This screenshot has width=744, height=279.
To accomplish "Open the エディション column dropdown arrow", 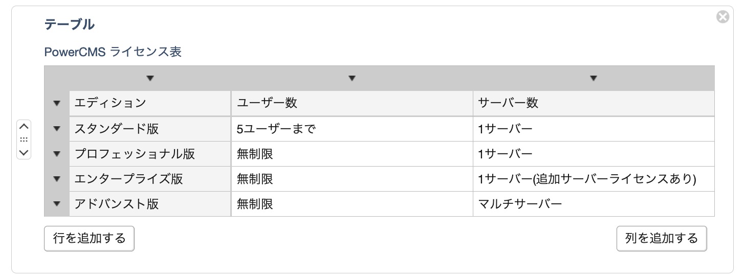I will (x=150, y=79).
